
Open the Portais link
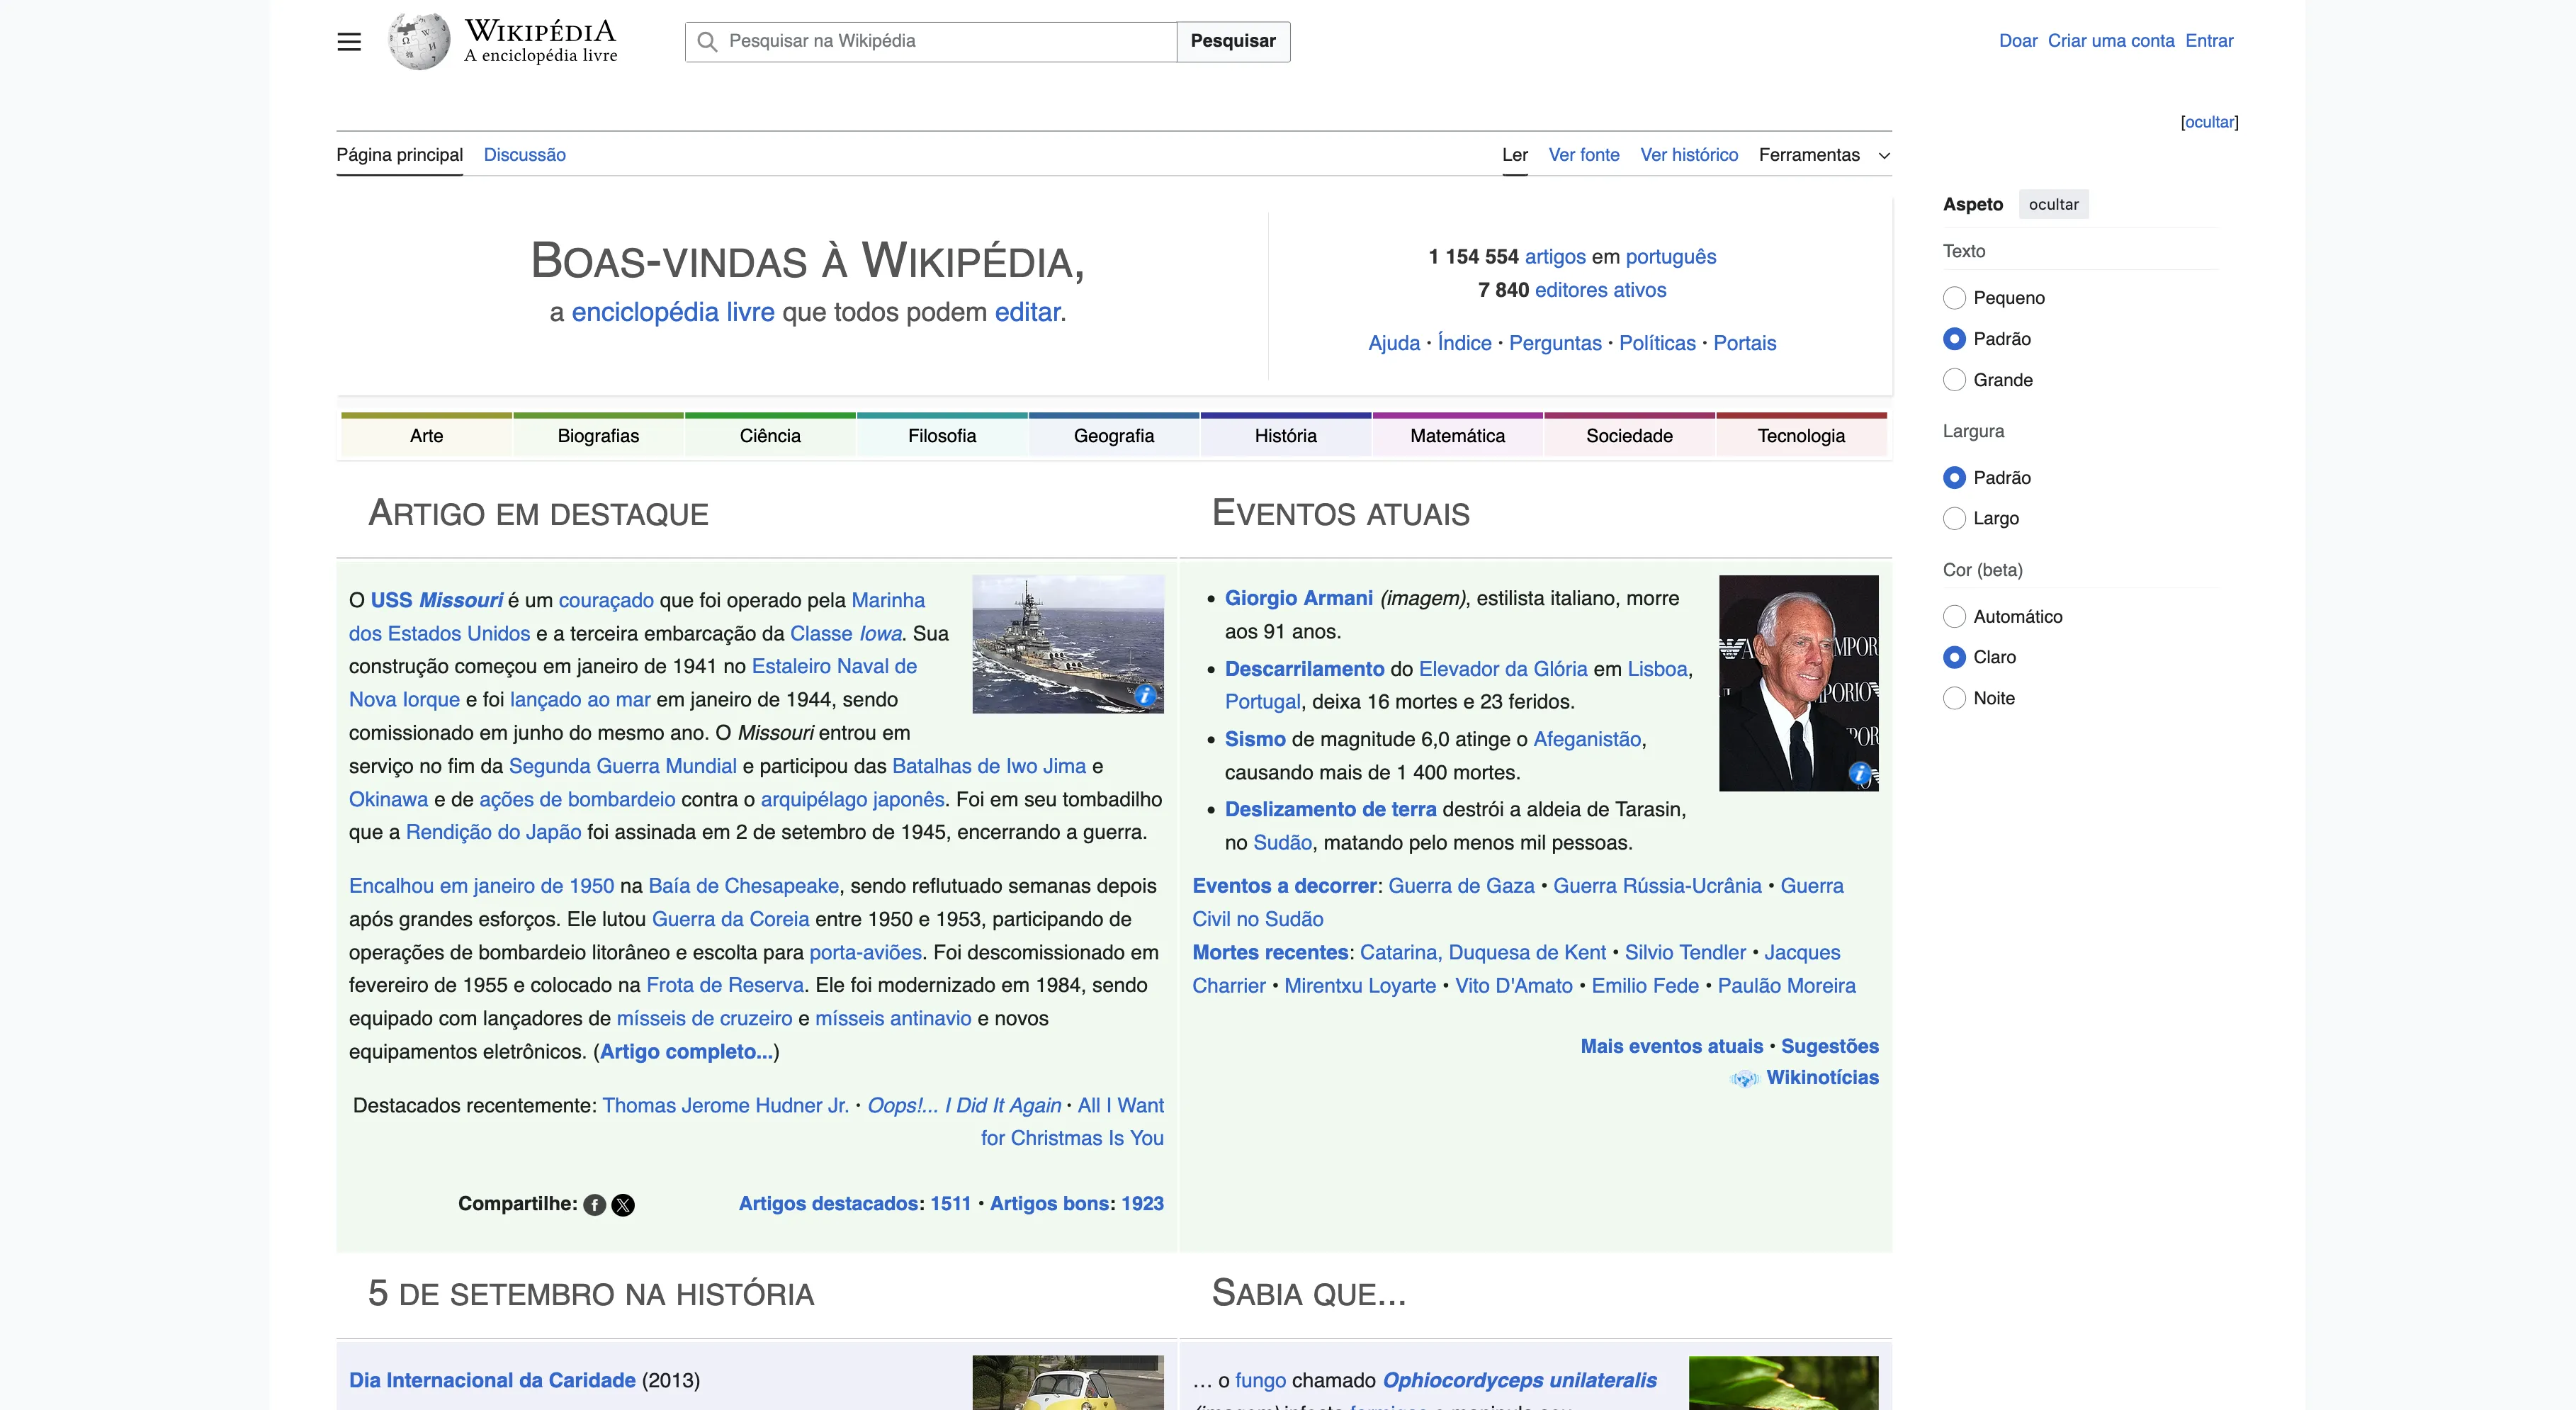click(x=1745, y=343)
